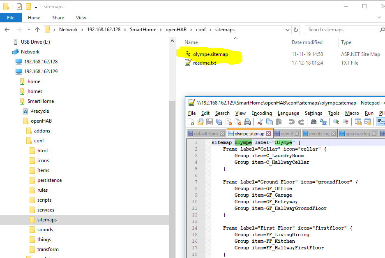
Task: Click the Print icon in Notepad++ toolbar
Action: tap(247, 122)
